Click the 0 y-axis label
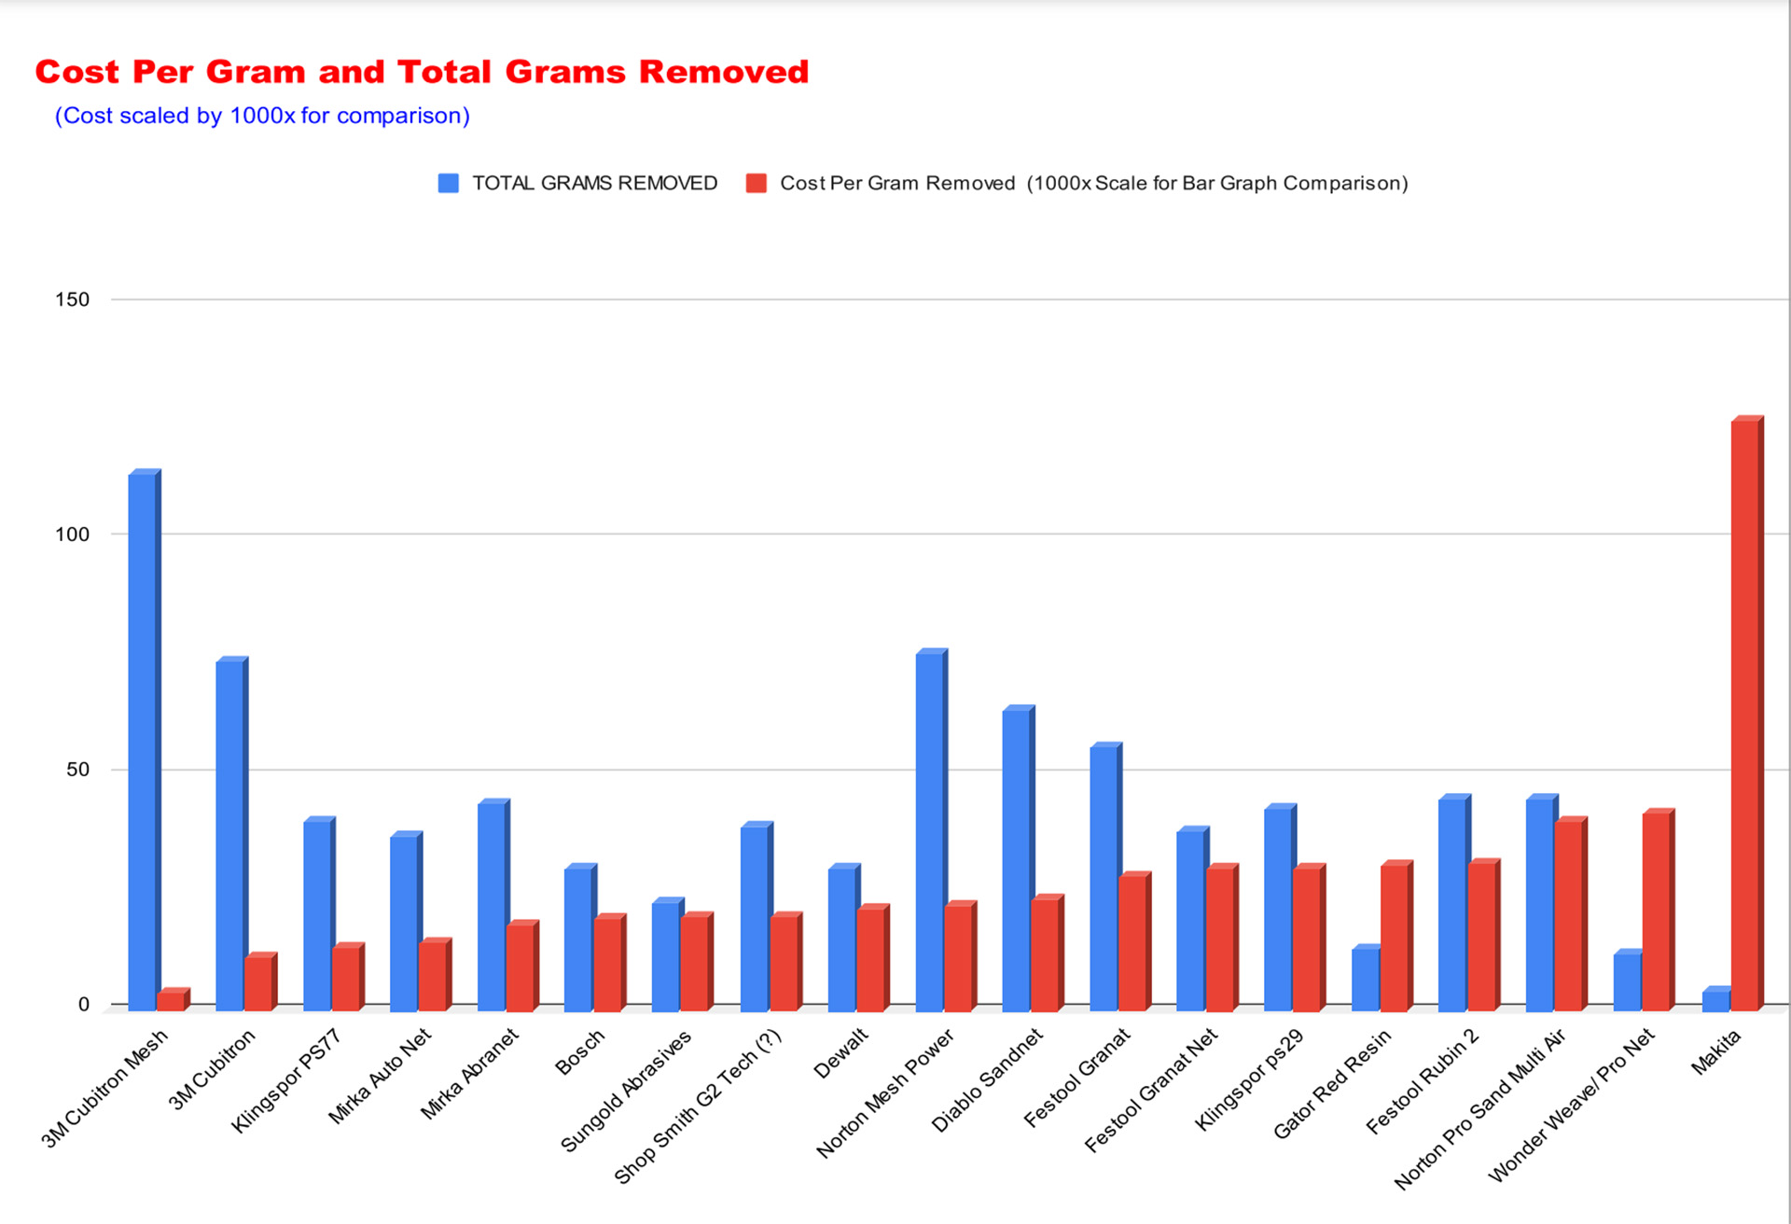 [84, 1005]
